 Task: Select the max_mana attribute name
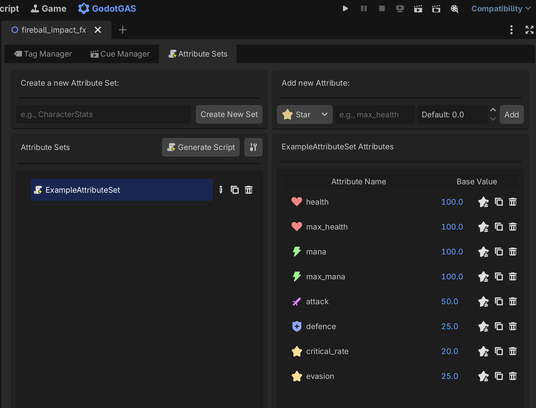tap(325, 277)
